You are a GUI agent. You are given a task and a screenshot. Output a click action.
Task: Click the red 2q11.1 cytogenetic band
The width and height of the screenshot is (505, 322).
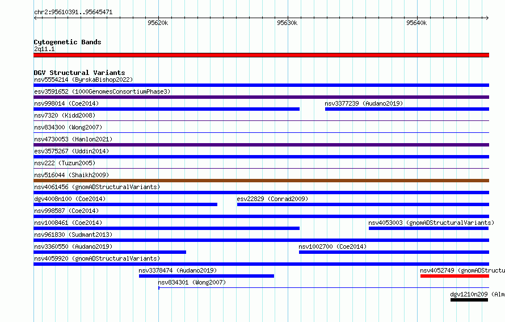click(261, 55)
